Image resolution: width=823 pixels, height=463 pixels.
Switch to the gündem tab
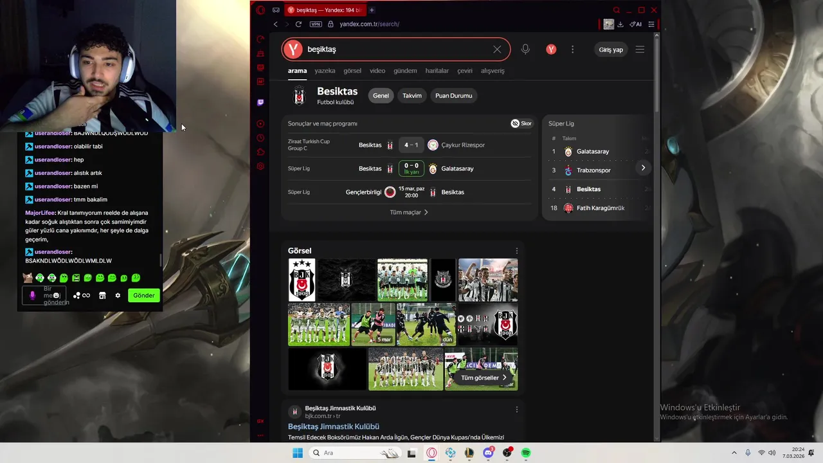[x=405, y=71]
